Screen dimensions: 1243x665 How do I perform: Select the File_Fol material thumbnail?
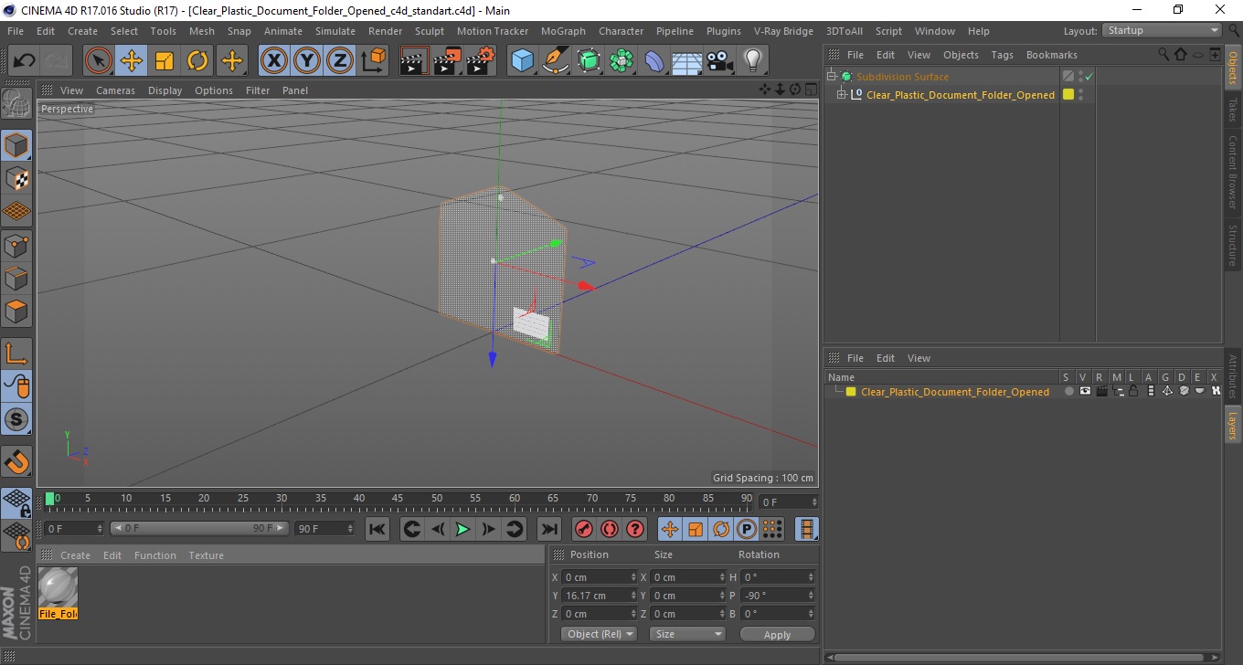click(x=58, y=593)
